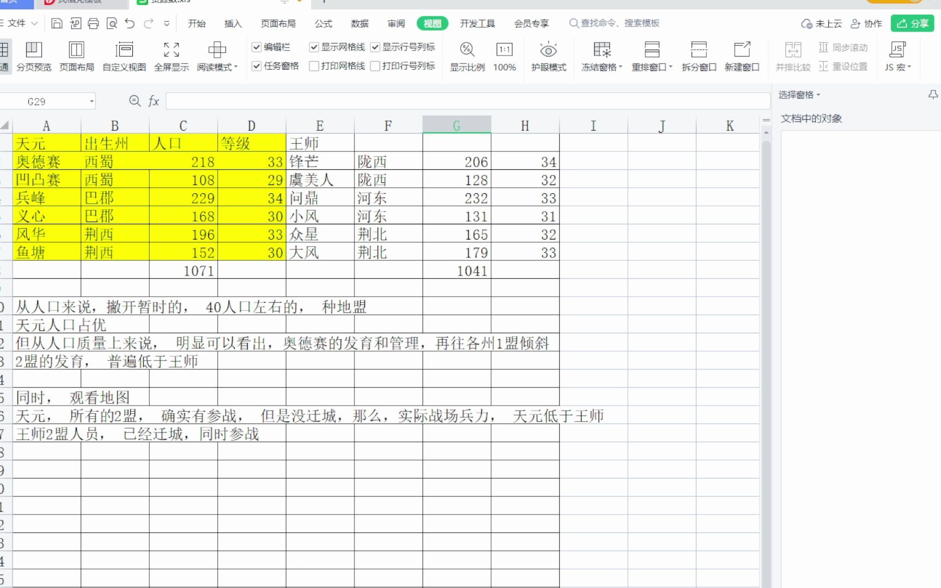Image resolution: width=941 pixels, height=588 pixels.
Task: Expand the Name Box dropdown arrow
Action: point(91,101)
